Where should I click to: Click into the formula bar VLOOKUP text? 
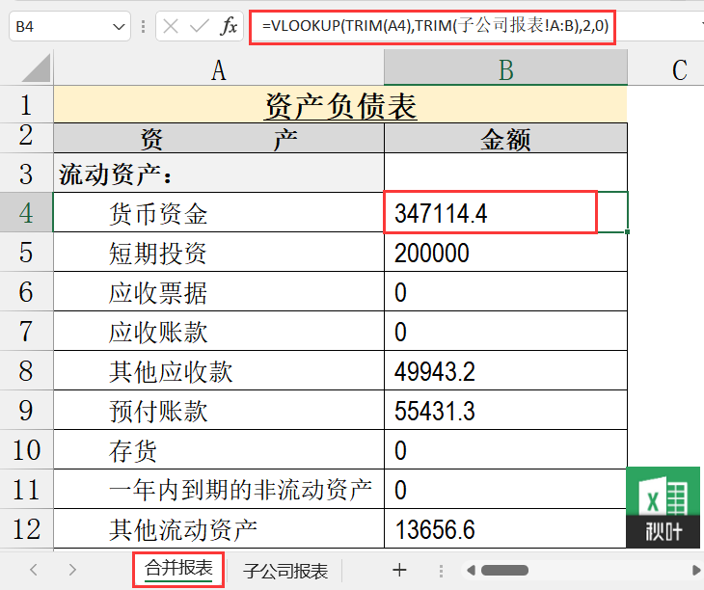435,26
